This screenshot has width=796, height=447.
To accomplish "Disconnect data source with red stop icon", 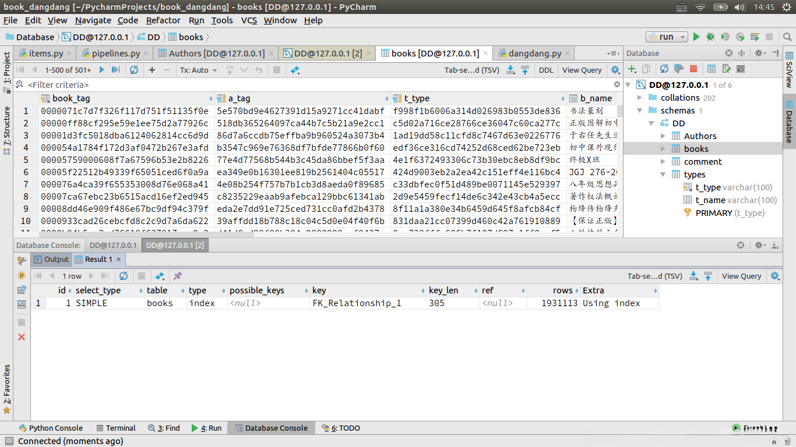I will point(693,69).
